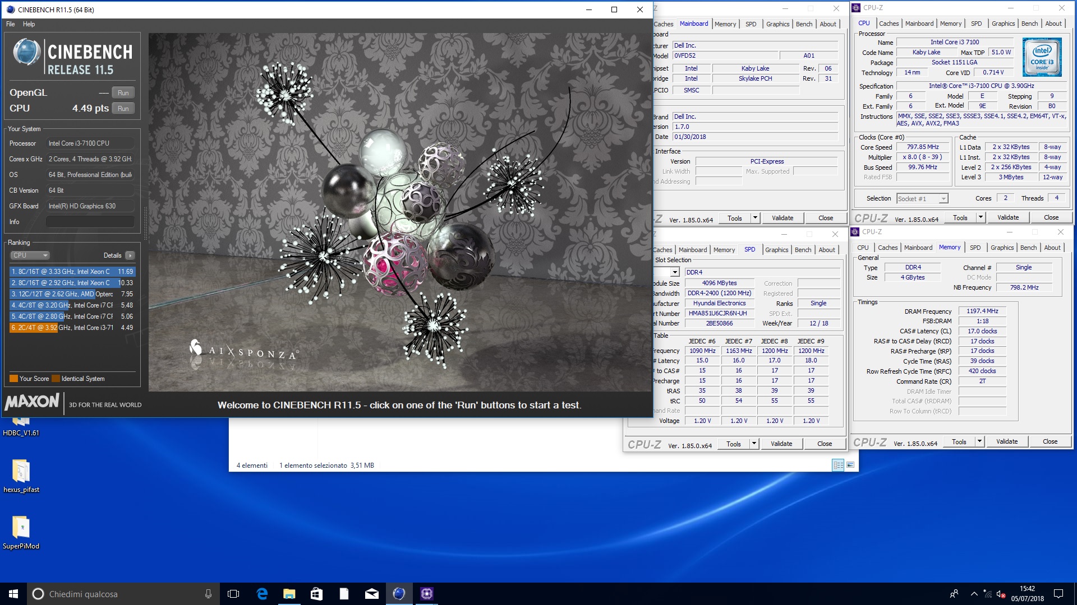This screenshot has width=1077, height=605.
Task: Select ranking entry 12C/12T AMD Opteron
Action: point(72,294)
